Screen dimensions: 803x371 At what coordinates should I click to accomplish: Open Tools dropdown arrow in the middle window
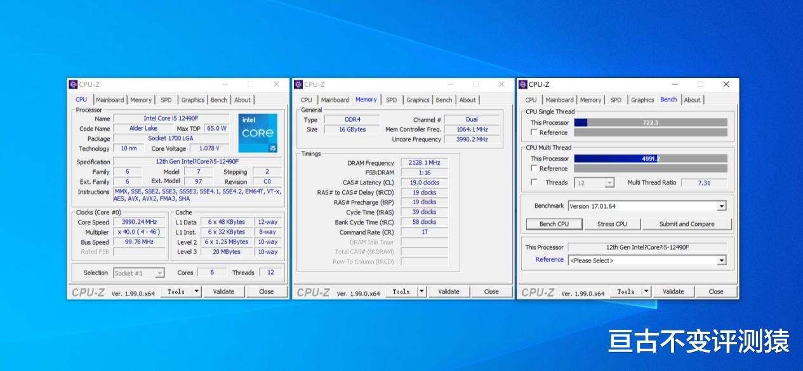point(421,292)
